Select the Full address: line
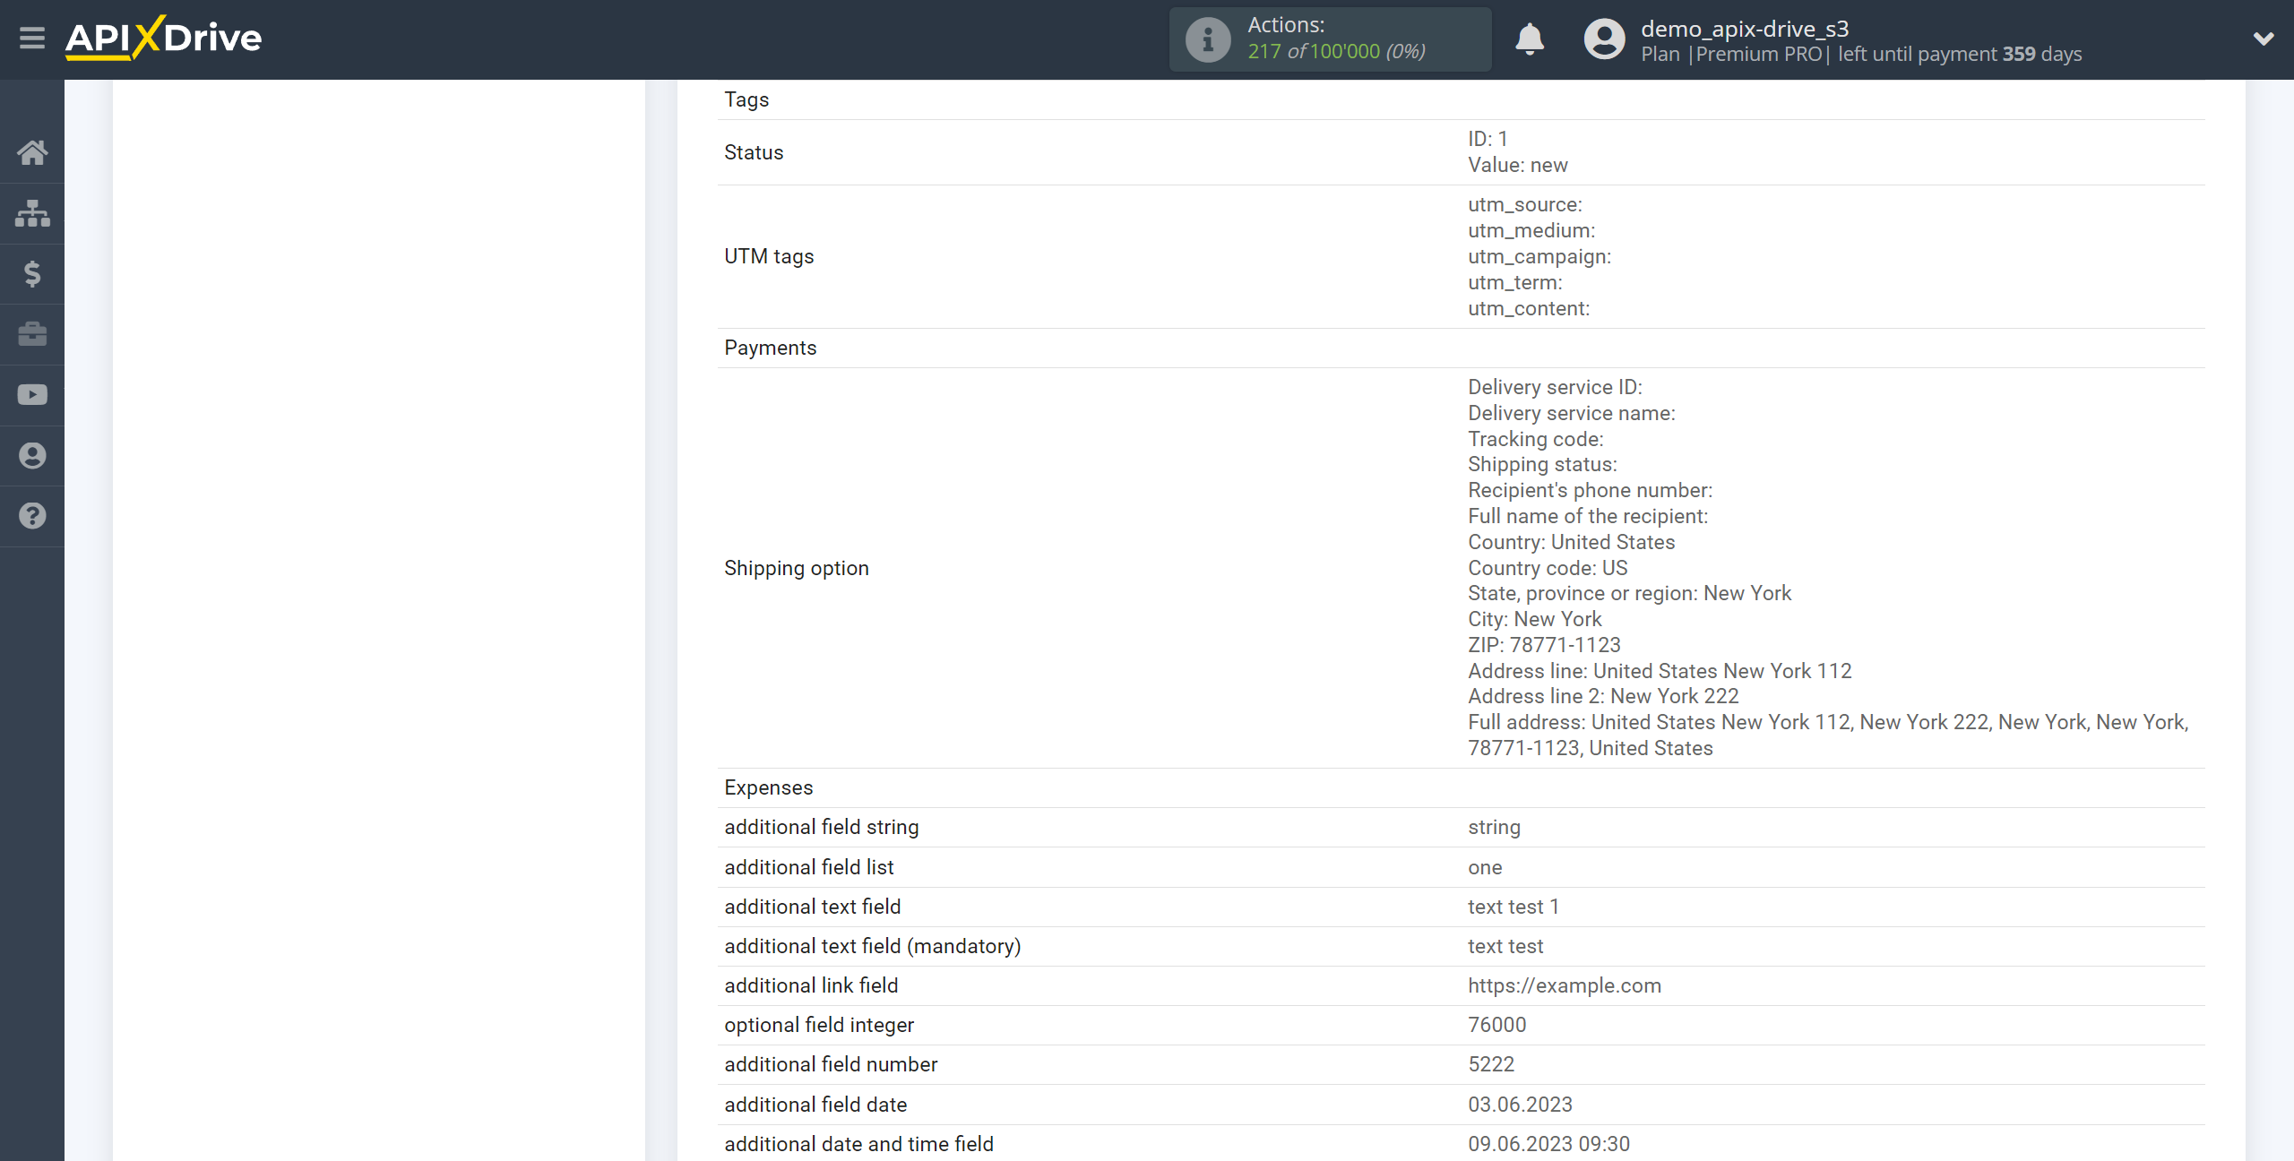2294x1161 pixels. point(1828,735)
